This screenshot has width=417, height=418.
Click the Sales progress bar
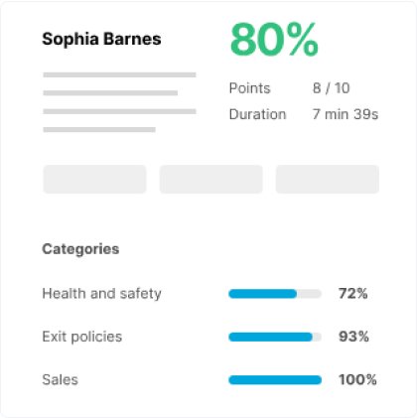click(275, 380)
